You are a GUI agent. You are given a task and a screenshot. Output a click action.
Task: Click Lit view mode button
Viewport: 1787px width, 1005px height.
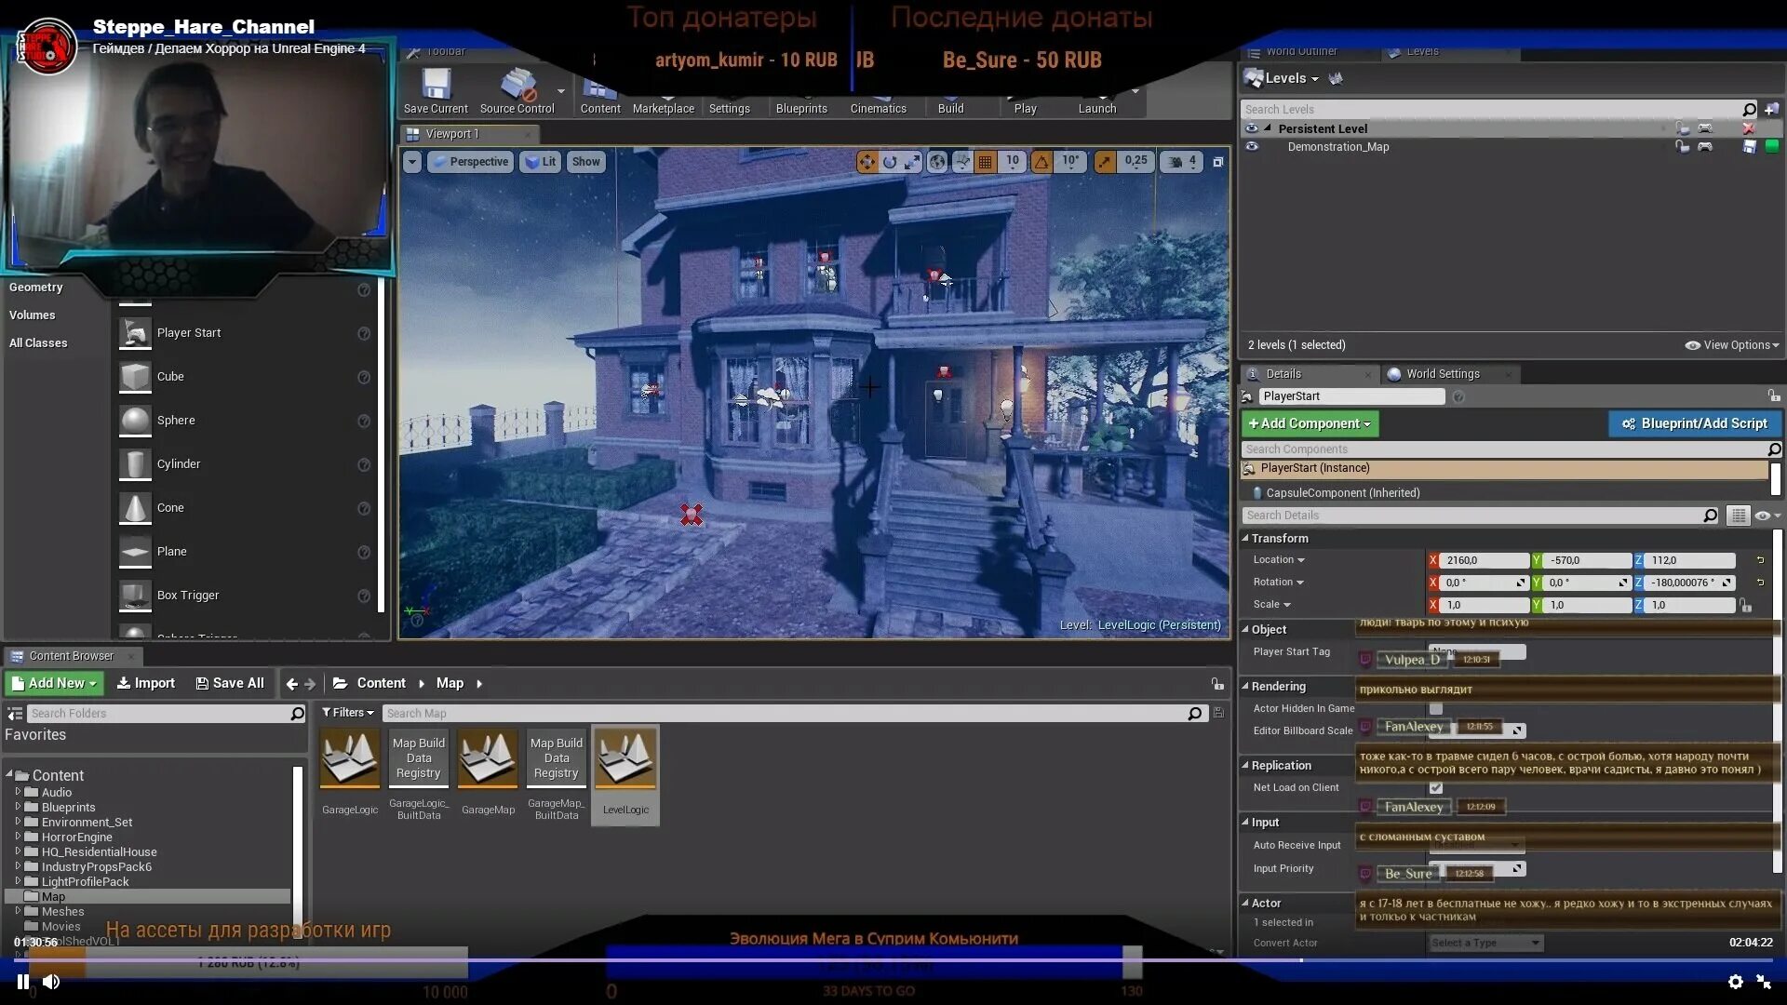coord(541,162)
